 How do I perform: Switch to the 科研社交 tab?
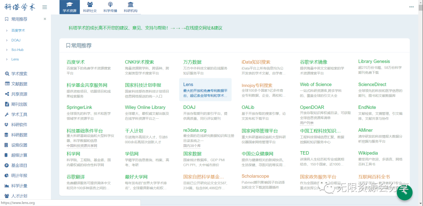tap(90, 7)
